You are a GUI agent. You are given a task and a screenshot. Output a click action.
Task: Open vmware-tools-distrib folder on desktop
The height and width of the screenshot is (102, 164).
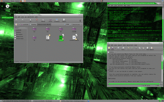click(7, 16)
